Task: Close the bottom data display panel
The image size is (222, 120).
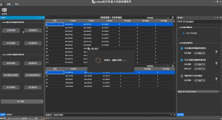Action: [x=174, y=115]
